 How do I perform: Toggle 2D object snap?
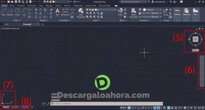[x=158, y=108]
